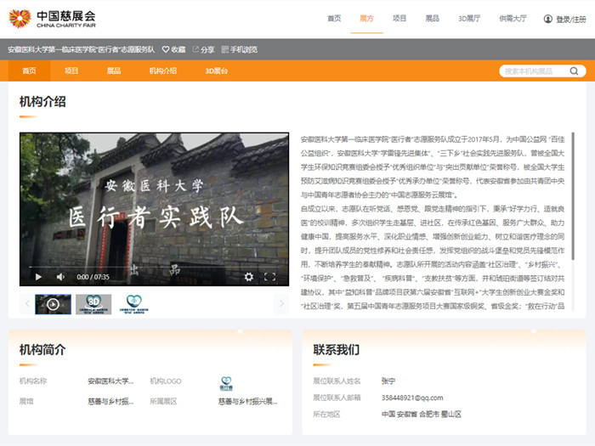This screenshot has width=595, height=446.
Task: Select the video thumbnail in gallery
Action: pos(53,303)
